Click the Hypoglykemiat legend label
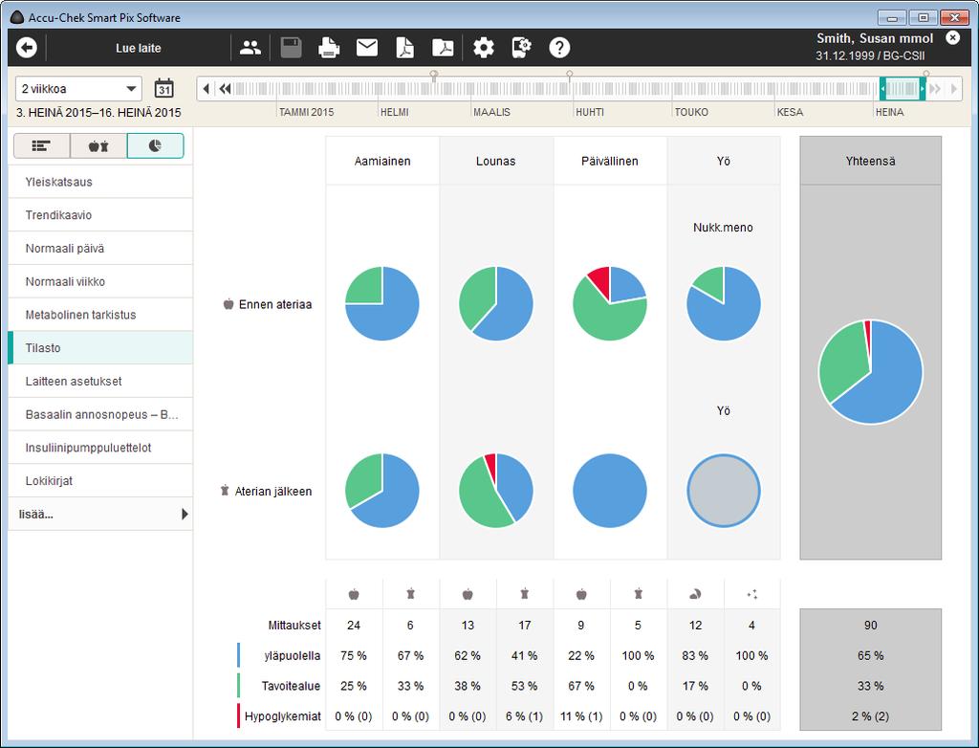Image resolution: width=979 pixels, height=748 pixels. [282, 716]
